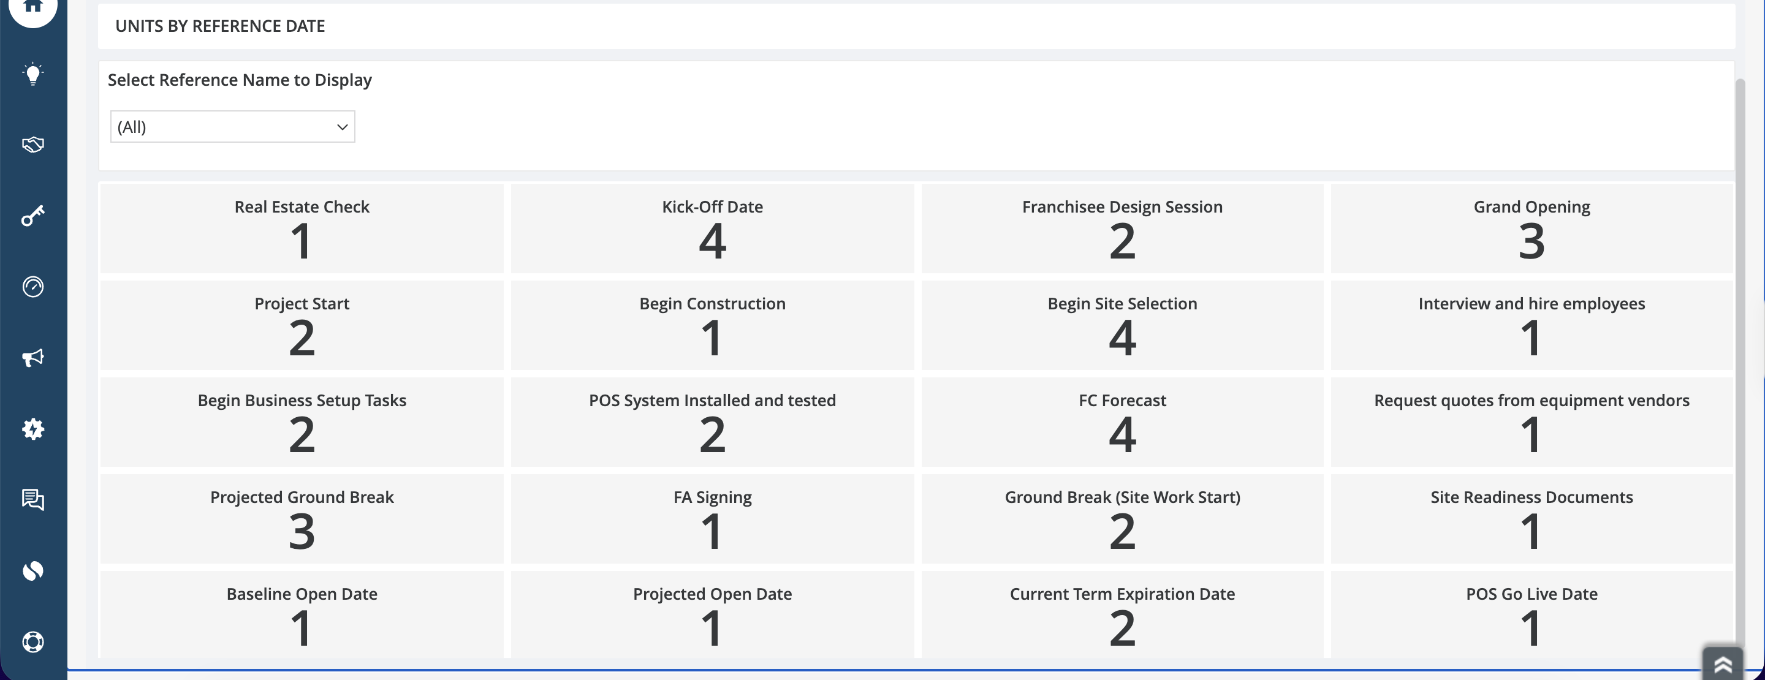This screenshot has height=680, width=1765.
Task: Select the Kick-Off Date tile
Action: point(712,228)
